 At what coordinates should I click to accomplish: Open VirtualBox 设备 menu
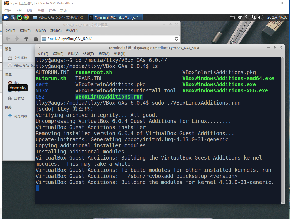pos(52,11)
